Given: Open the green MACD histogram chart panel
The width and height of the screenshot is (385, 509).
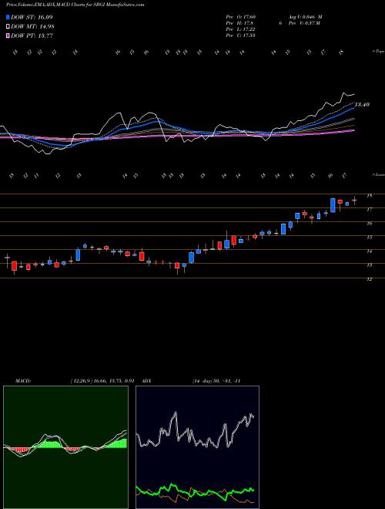Looking at the screenshot, I should pyautogui.click(x=65, y=447).
